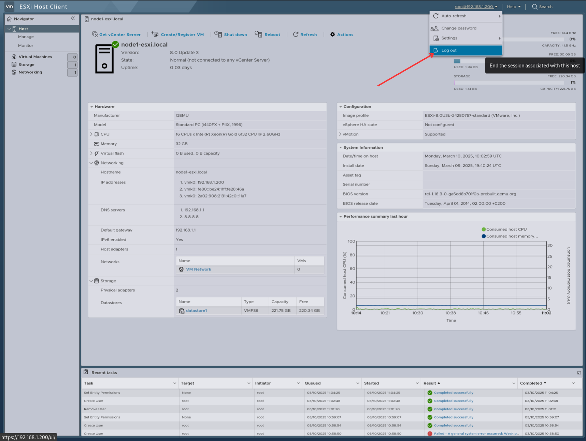
Task: Open the Task column filter dropdown
Action: point(174,383)
